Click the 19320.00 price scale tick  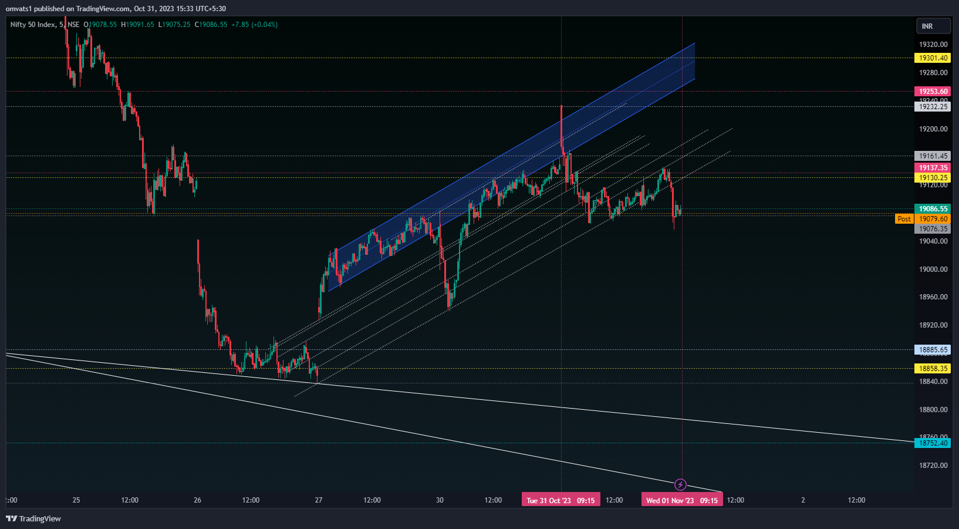tap(933, 45)
